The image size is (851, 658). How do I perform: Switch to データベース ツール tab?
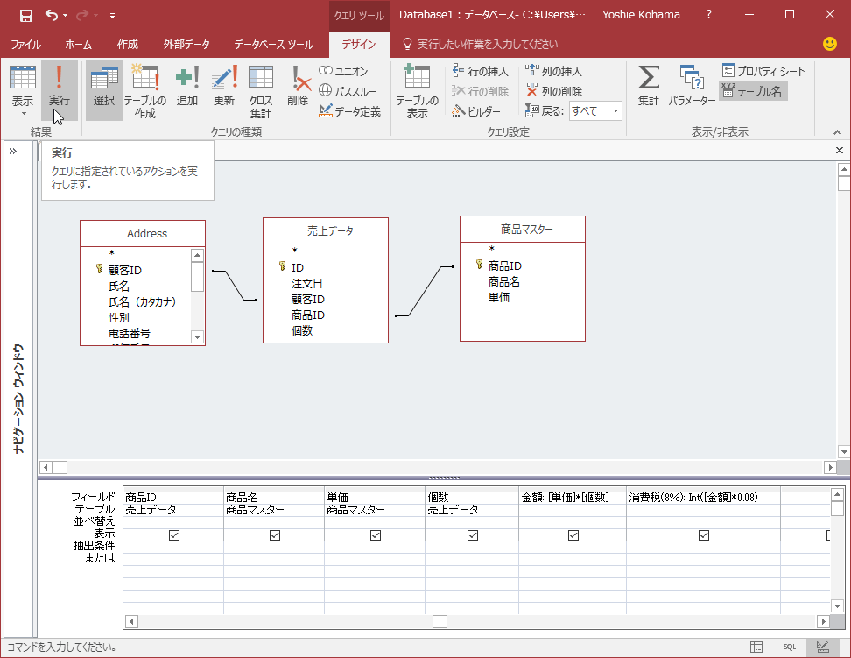[x=273, y=45]
